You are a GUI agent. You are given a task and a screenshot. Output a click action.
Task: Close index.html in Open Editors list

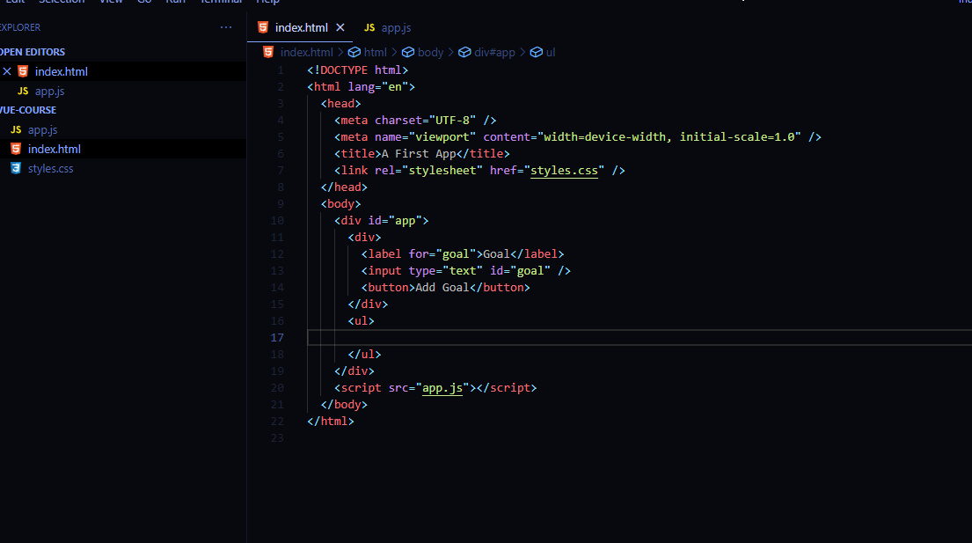tap(7, 71)
